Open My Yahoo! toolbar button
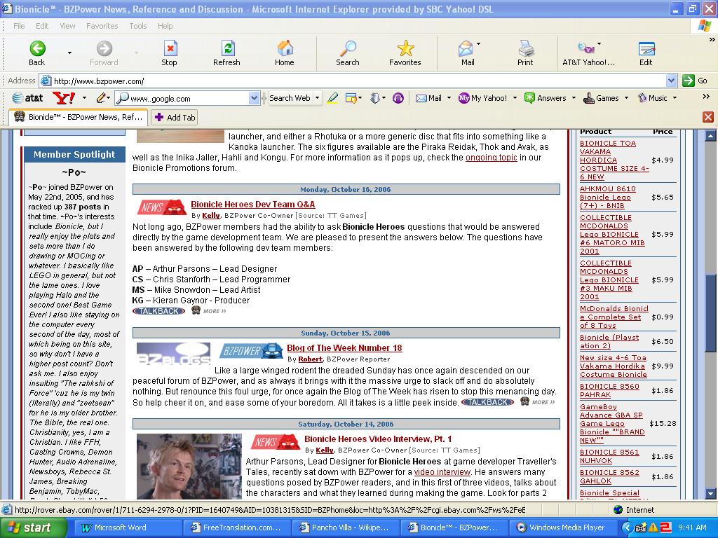The height and width of the screenshot is (538, 718). [482, 98]
